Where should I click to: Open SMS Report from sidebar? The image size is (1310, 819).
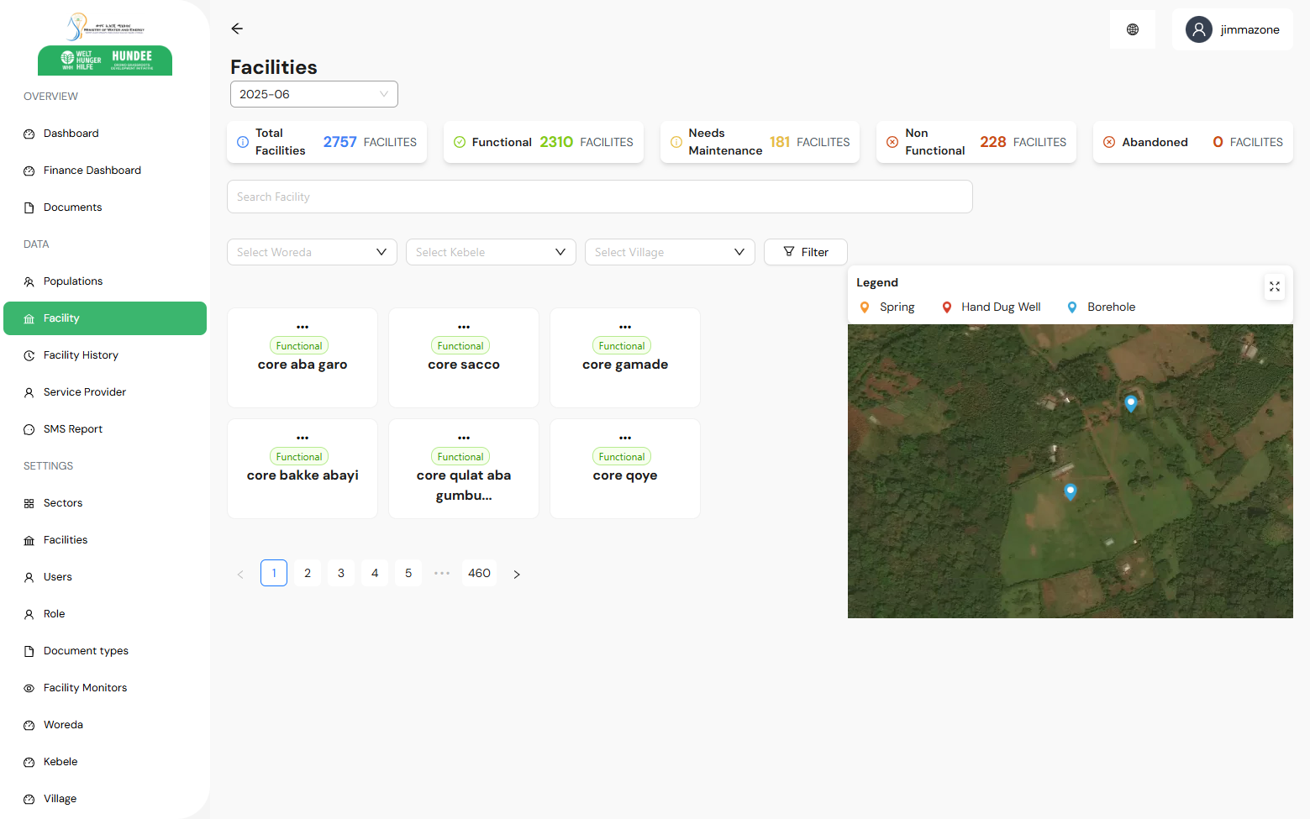(x=73, y=429)
